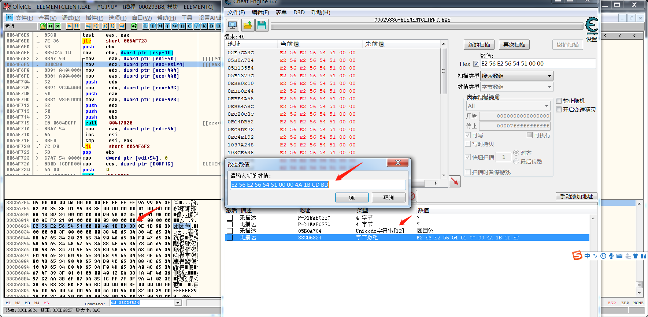The image size is (648, 317).
Task: Select the 最后位数 radio button
Action: [516, 161]
